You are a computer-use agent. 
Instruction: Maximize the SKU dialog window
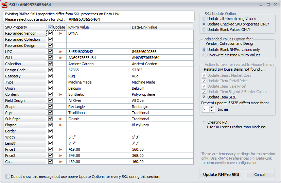pos(268,5)
